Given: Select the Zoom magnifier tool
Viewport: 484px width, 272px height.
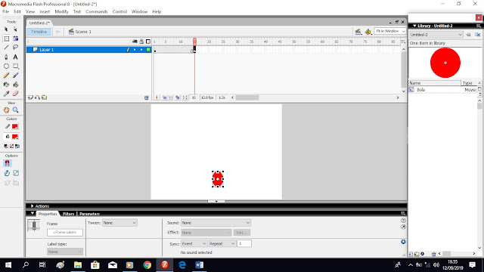Looking at the screenshot, I should point(15,110).
